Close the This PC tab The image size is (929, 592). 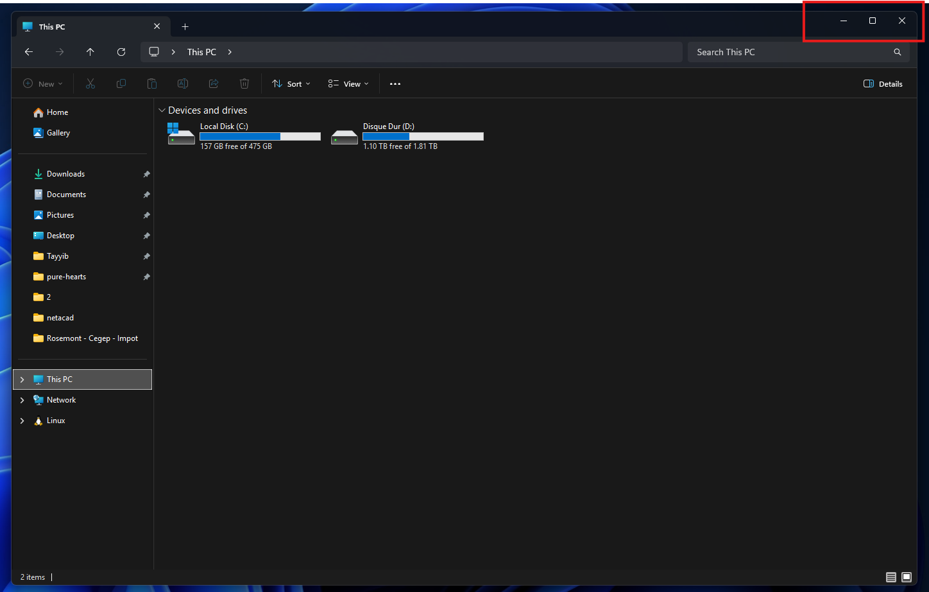point(157,26)
